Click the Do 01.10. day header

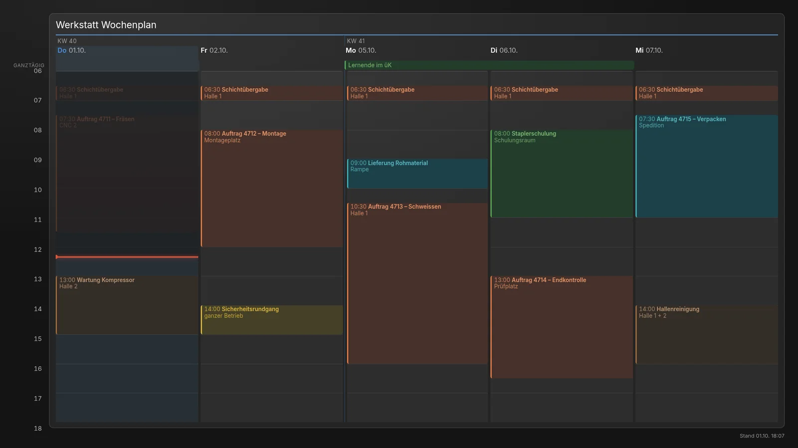[72, 50]
